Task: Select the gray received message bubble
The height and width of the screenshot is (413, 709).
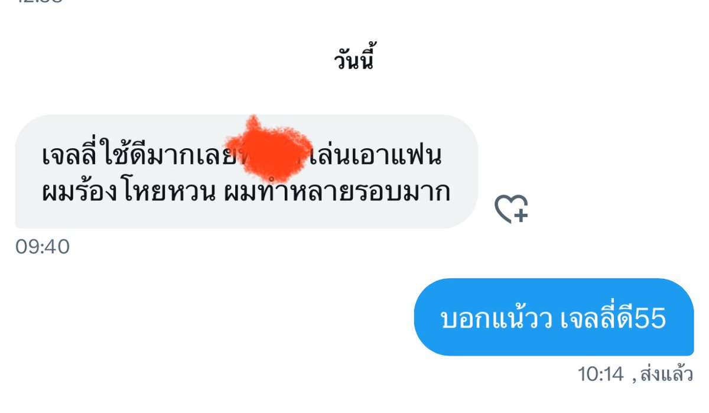Action: pyautogui.click(x=246, y=171)
